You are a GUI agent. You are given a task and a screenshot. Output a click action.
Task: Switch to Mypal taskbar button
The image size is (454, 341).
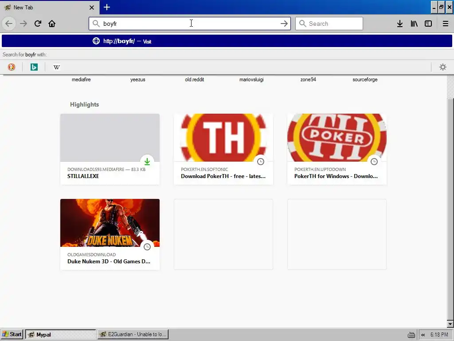(60, 334)
